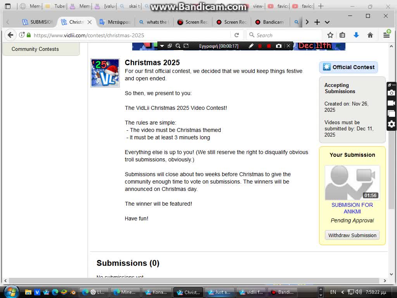This screenshot has height=298, width=397.
Task: Stop the Bandicam recording
Action: [269, 46]
